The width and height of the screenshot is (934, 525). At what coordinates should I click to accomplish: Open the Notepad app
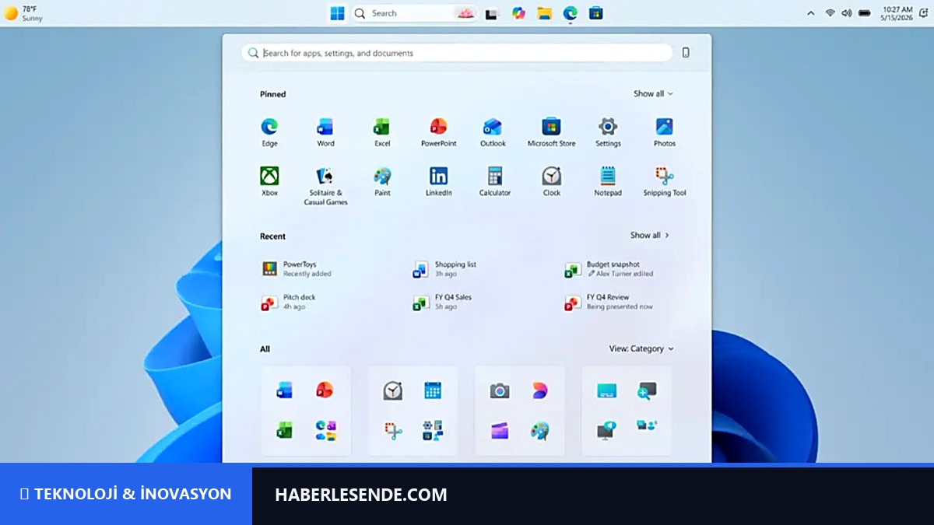[608, 181]
